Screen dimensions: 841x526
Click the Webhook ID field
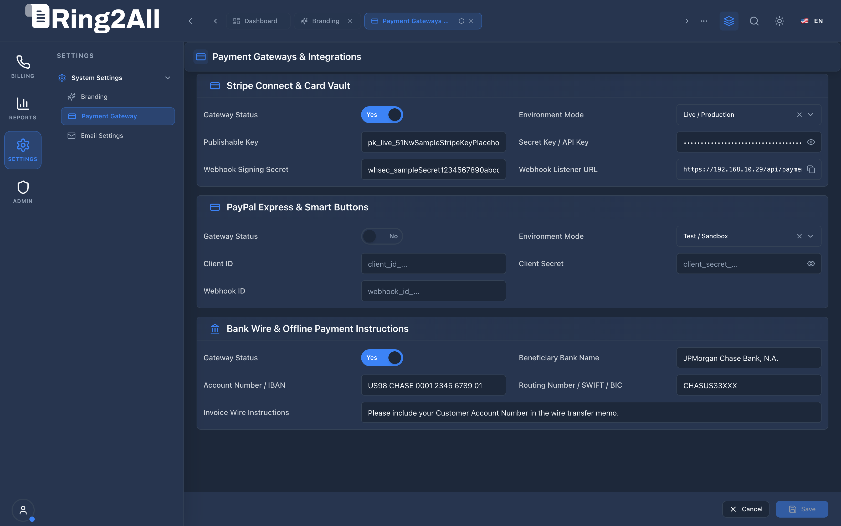click(x=433, y=291)
